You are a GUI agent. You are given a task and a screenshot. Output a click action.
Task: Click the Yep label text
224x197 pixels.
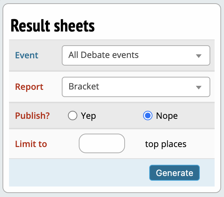[x=89, y=116]
